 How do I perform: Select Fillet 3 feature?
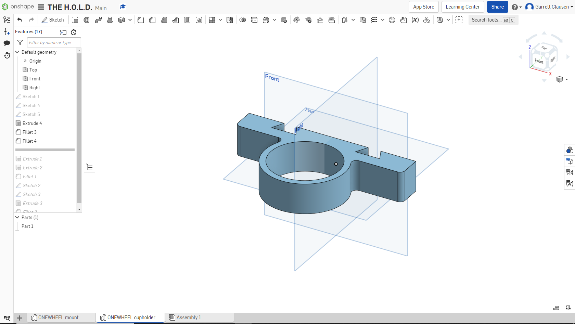pyautogui.click(x=29, y=132)
